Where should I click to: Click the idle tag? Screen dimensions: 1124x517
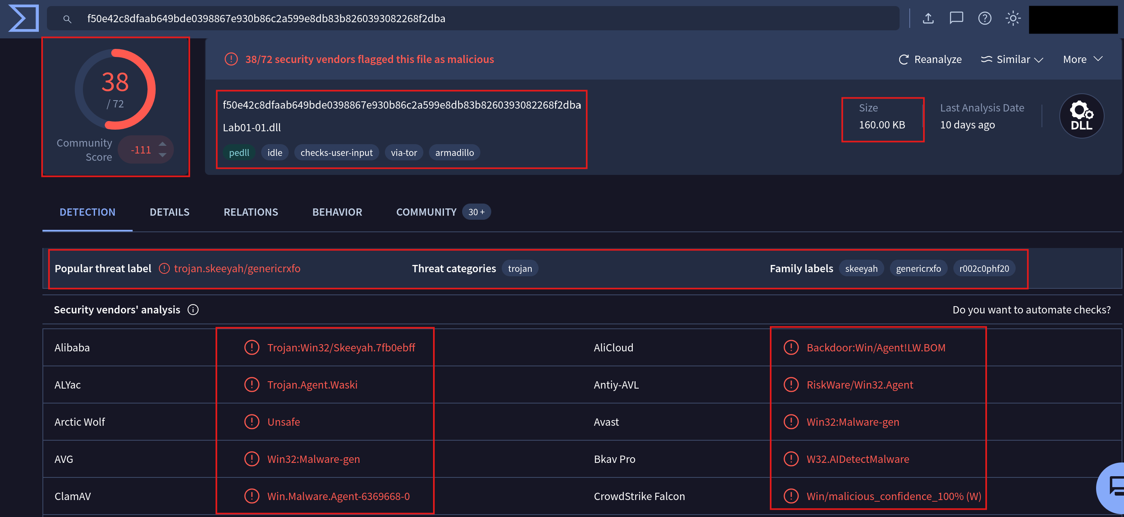275,153
